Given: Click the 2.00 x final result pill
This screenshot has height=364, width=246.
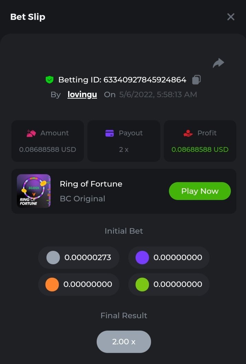Looking at the screenshot, I should pyautogui.click(x=124, y=342).
